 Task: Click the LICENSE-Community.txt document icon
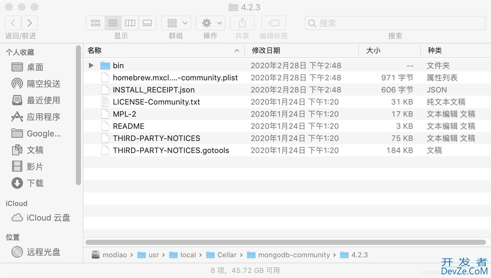(105, 102)
